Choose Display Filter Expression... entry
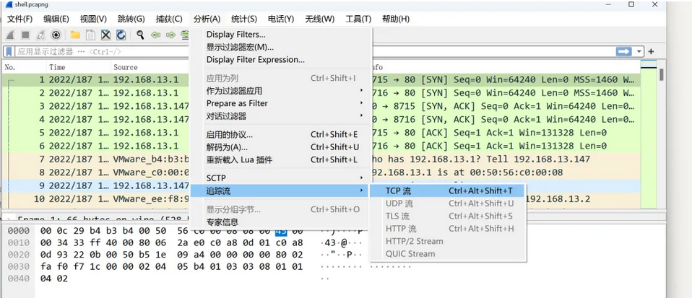This screenshot has width=692, height=298. point(255,59)
